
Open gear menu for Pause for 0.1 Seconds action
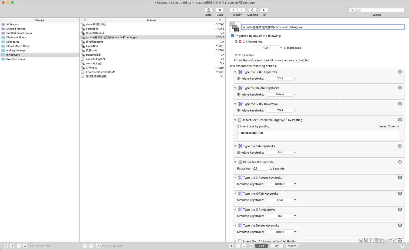(400, 162)
